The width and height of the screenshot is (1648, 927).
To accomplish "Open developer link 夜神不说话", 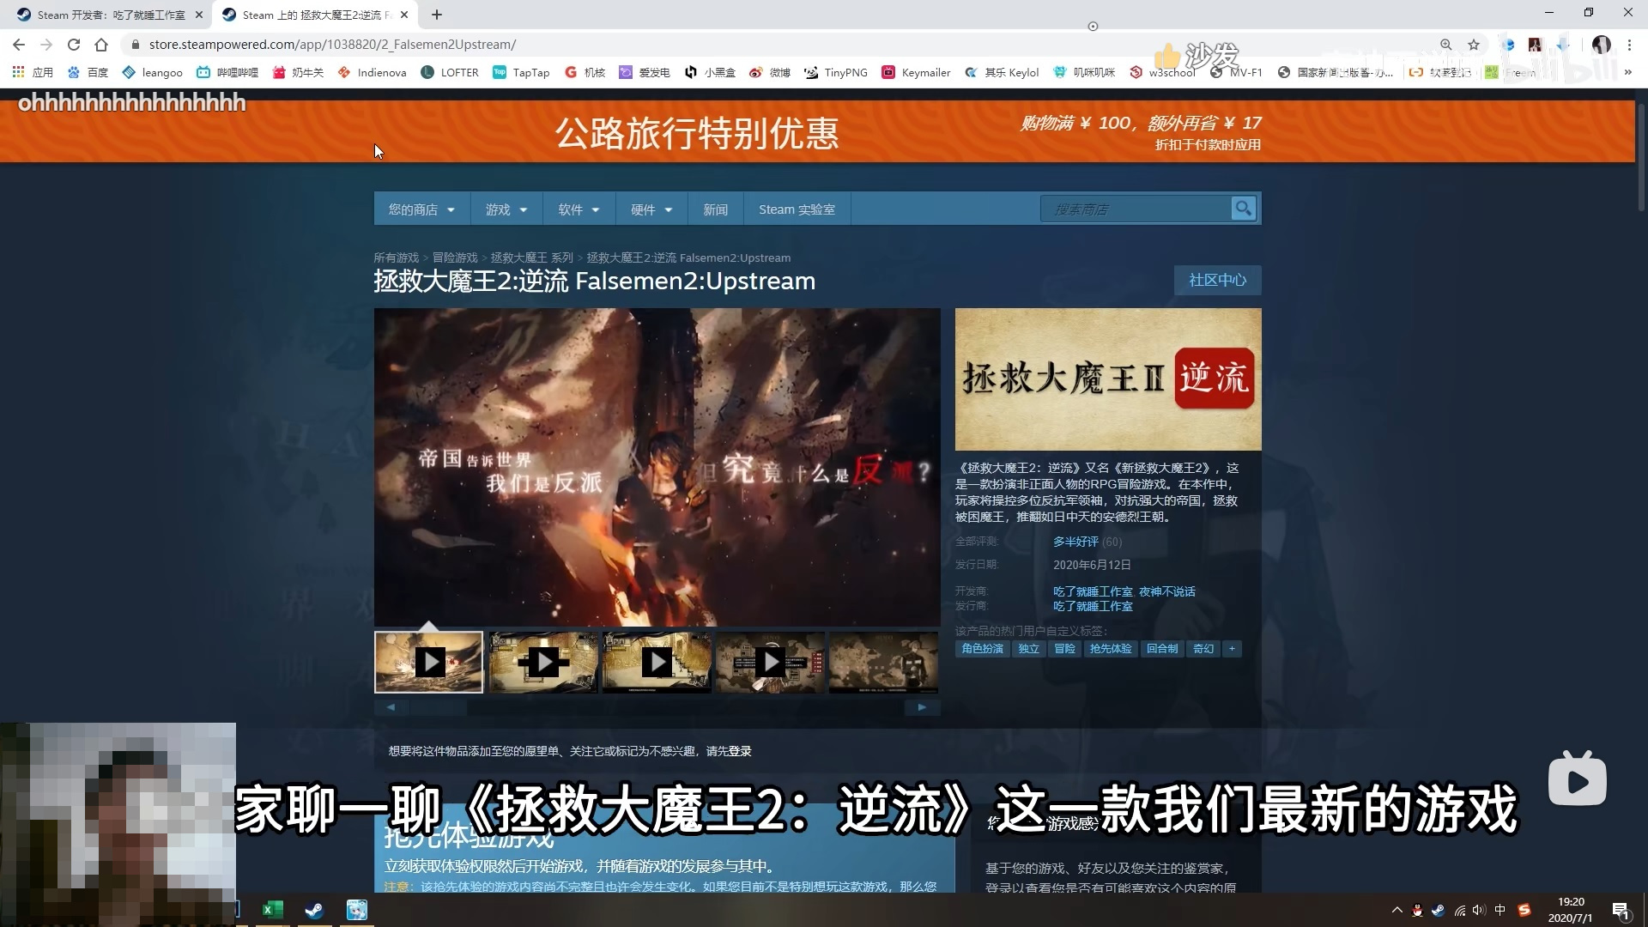I will [x=1166, y=591].
